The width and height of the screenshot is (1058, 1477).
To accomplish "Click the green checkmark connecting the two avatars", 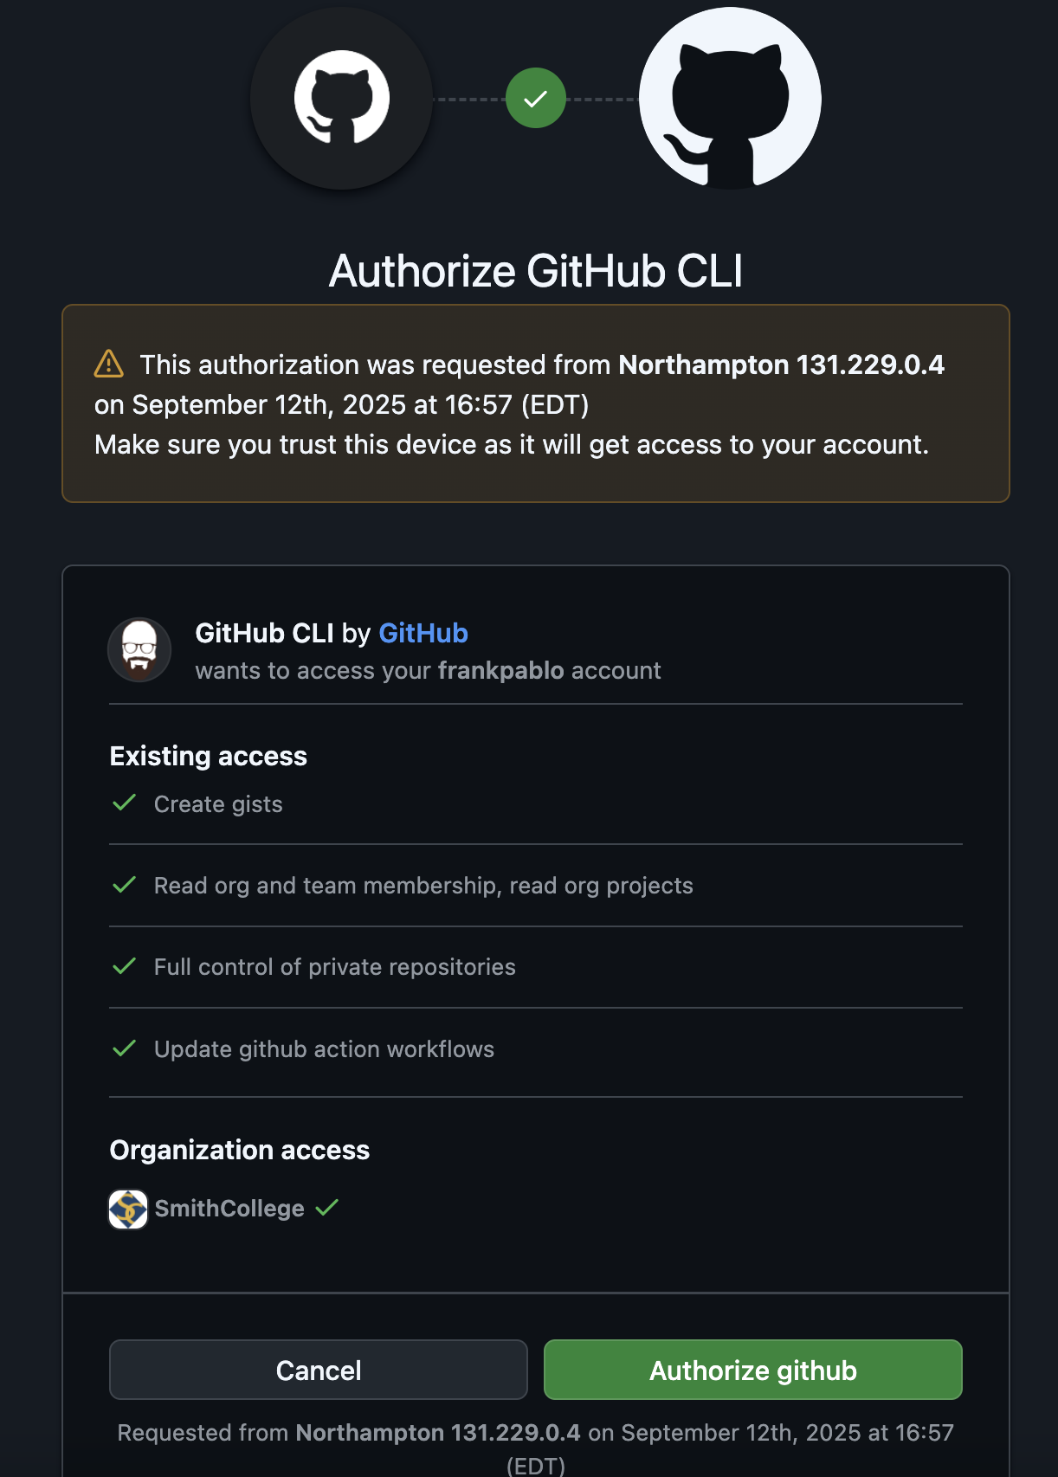I will click(x=536, y=98).
